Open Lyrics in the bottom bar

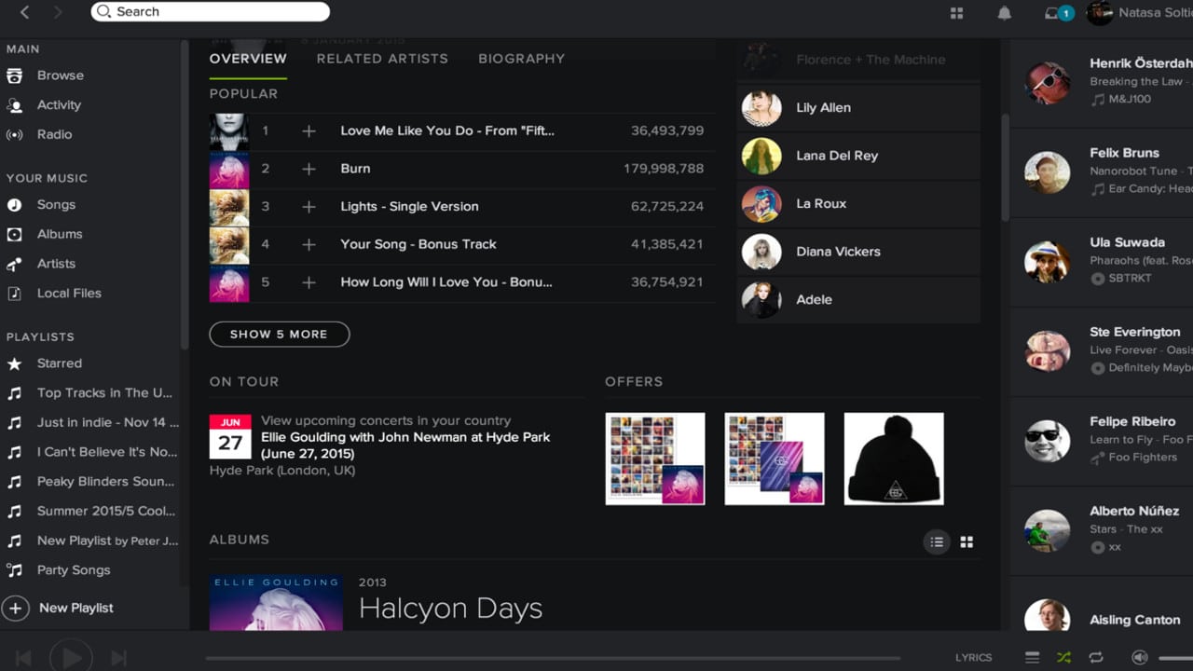973,658
